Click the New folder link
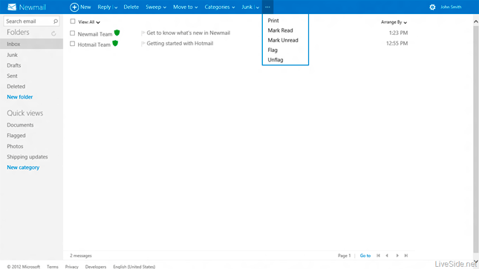 pos(20,97)
